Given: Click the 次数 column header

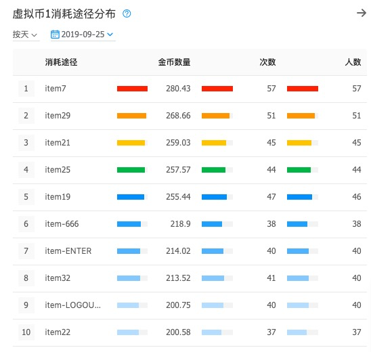Looking at the screenshot, I should (x=267, y=62).
